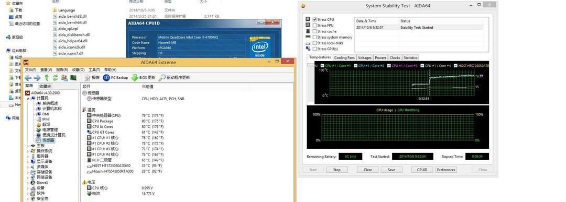Image resolution: width=566 pixels, height=202 pixels.
Task: Select 超频 overclock node in tree
Action: [43, 124]
